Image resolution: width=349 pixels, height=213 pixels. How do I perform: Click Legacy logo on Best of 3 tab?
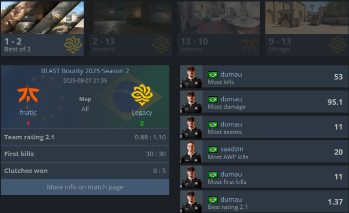(73, 45)
